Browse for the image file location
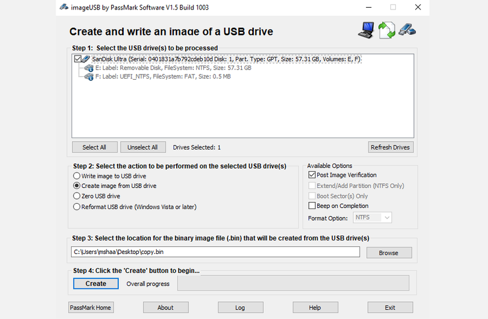 tap(389, 253)
